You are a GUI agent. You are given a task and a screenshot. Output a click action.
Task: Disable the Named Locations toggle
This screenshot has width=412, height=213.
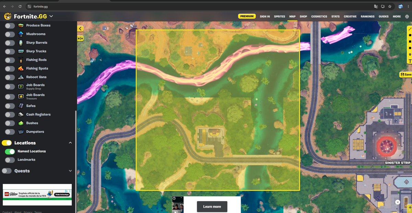tap(10, 151)
